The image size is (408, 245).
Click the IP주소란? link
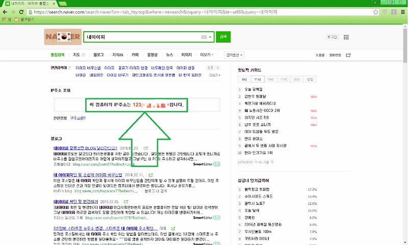coord(78,118)
